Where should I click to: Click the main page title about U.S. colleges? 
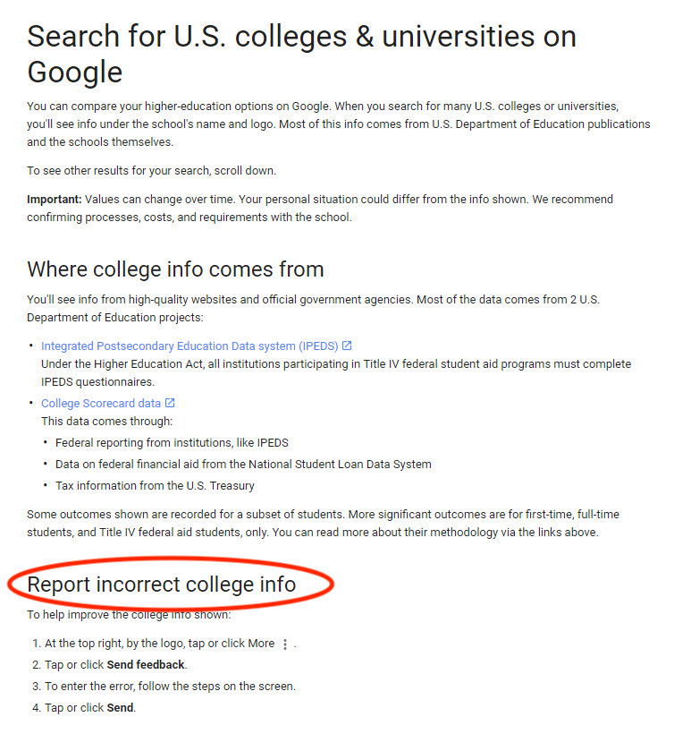tap(302, 54)
